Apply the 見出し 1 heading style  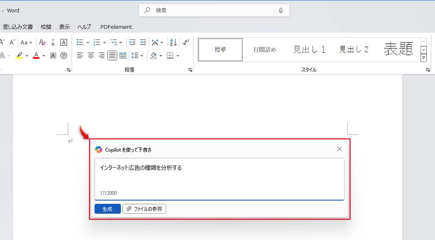309,50
